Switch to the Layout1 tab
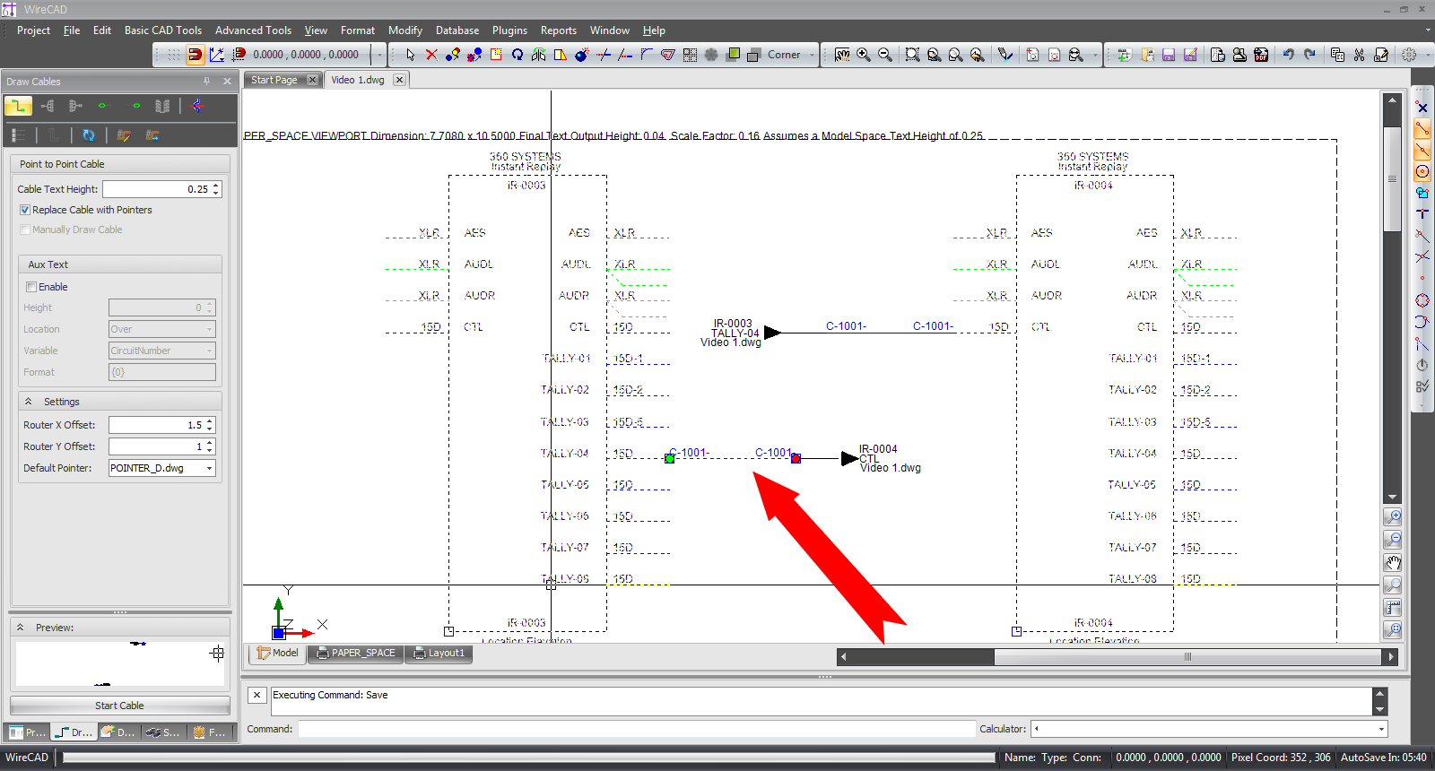1435x771 pixels. (x=439, y=653)
